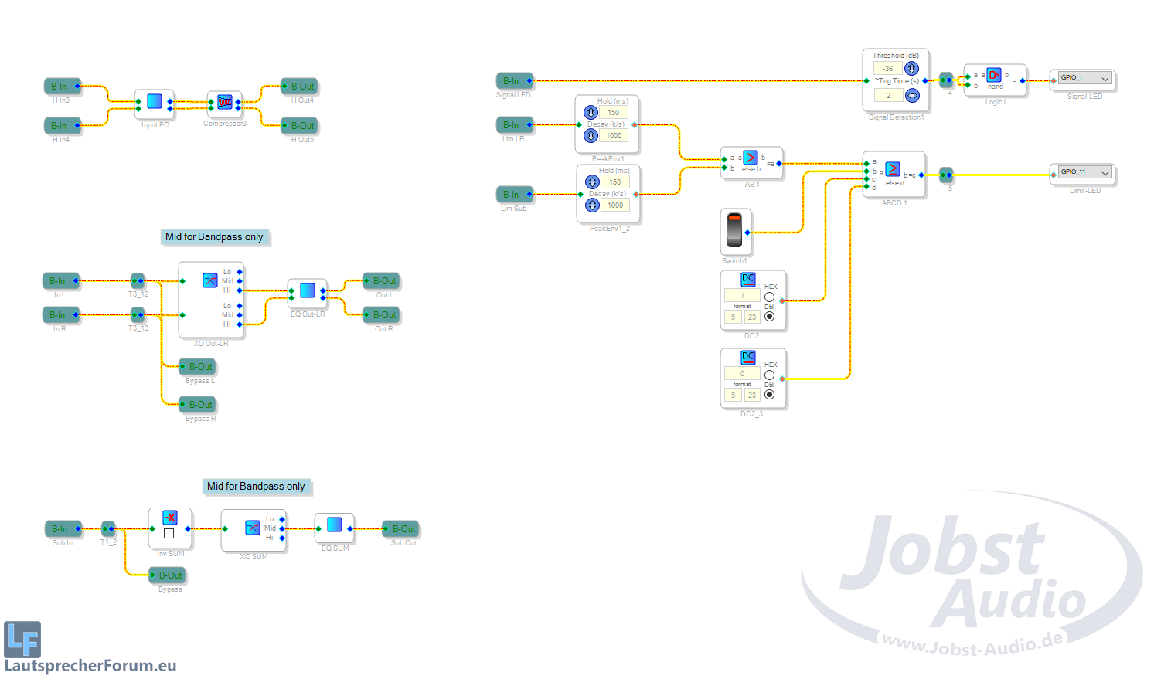The height and width of the screenshot is (679, 1171).
Task: Select HEX radio button in DC2
Action: 769,297
